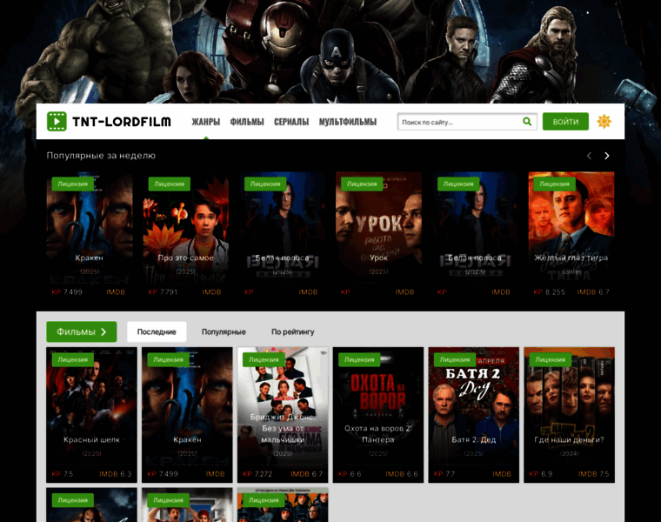The width and height of the screenshot is (661, 522).
Task: Open the Урок movie poster
Action: pyautogui.click(x=378, y=235)
